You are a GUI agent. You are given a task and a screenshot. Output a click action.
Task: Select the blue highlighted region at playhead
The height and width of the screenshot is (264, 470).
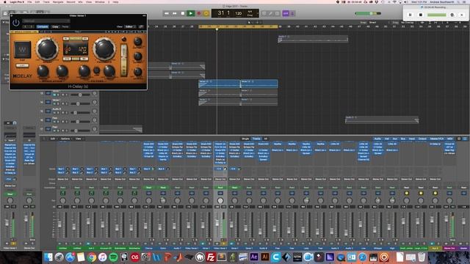[220, 84]
